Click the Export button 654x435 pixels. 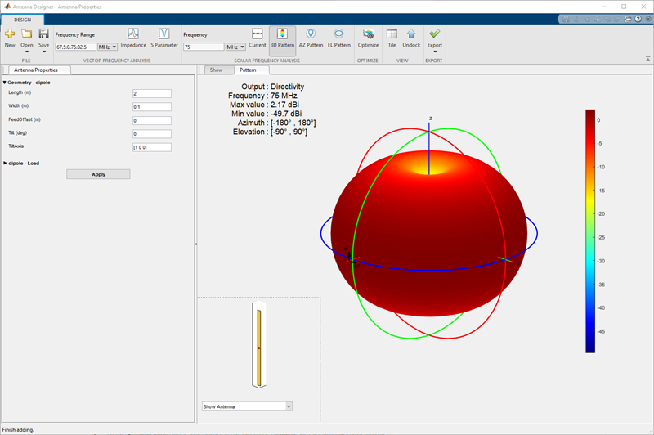[x=434, y=38]
